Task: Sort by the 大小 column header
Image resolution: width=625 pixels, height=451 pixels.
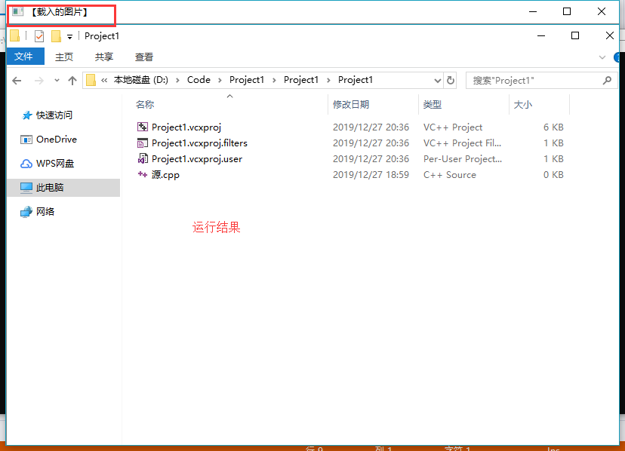Action: point(523,104)
